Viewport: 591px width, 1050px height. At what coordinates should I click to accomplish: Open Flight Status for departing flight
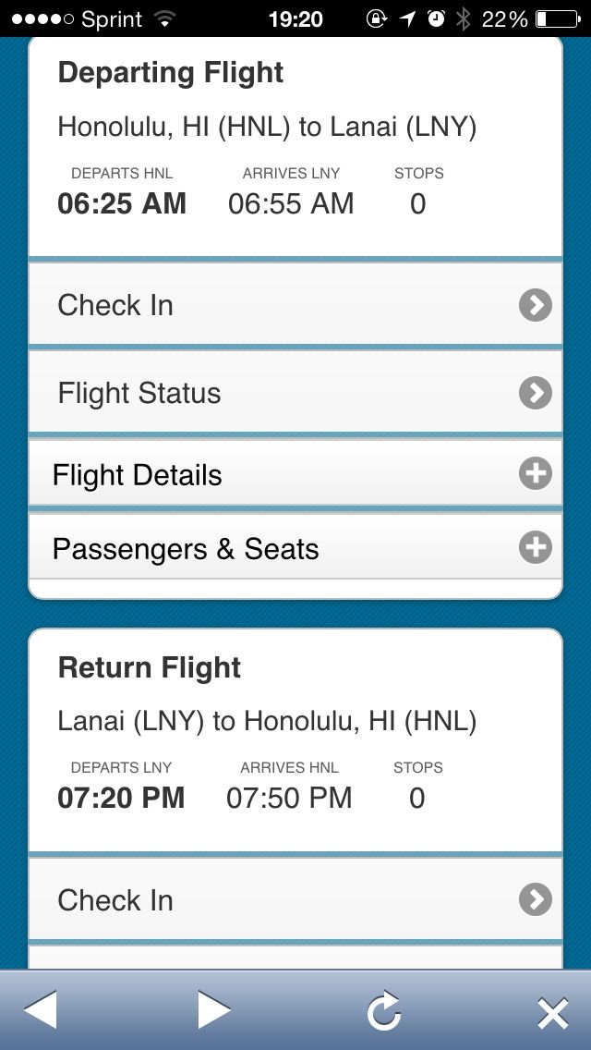click(139, 393)
